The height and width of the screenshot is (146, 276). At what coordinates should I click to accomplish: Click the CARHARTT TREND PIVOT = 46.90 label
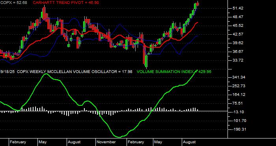coord(66,3)
